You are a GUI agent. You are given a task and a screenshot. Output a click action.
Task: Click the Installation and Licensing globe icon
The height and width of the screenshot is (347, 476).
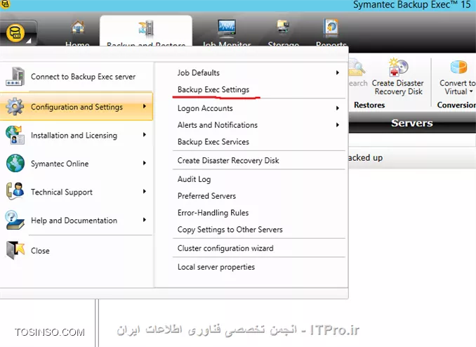pos(15,135)
